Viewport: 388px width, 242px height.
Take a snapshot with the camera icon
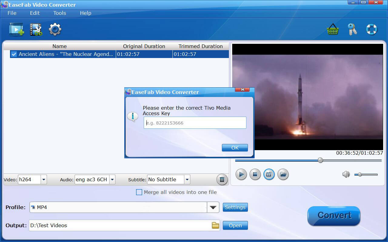point(269,174)
